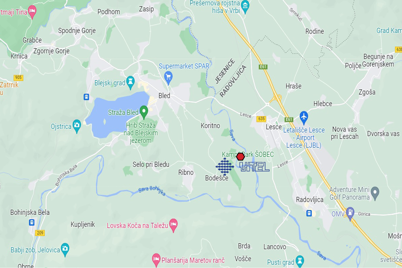
Task: Select the Adventure Mini Golf Panorama pin
Action: tap(375, 193)
